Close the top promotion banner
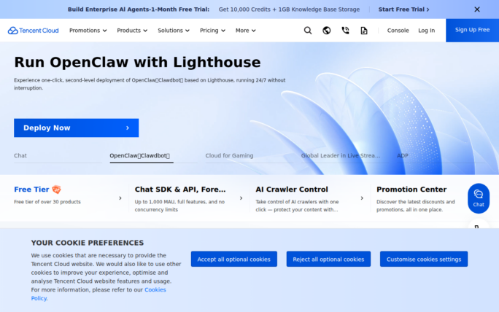This screenshot has width=499, height=312. tap(477, 9)
